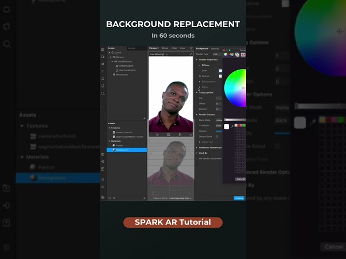Expand the Alpha Test section

pyautogui.click(x=199, y=142)
